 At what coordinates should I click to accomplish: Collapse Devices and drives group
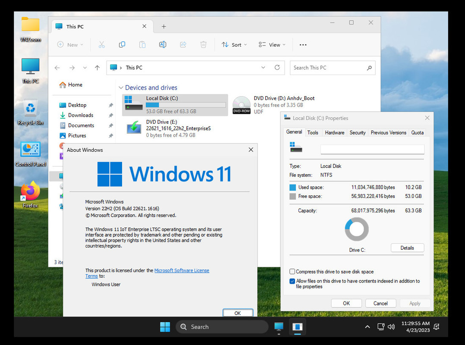tap(121, 88)
